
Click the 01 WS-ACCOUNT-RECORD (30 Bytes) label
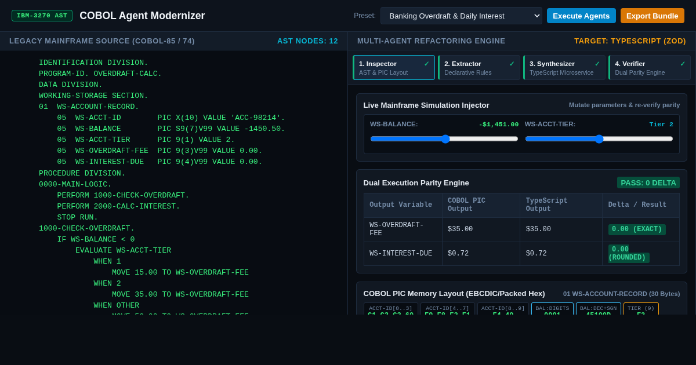[x=621, y=294]
